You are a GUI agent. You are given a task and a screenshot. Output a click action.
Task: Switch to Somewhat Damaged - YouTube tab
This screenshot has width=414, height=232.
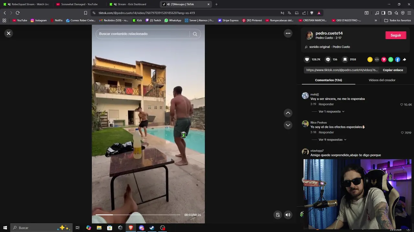[x=80, y=4]
